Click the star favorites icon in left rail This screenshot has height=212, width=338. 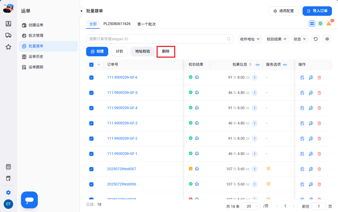[8, 47]
